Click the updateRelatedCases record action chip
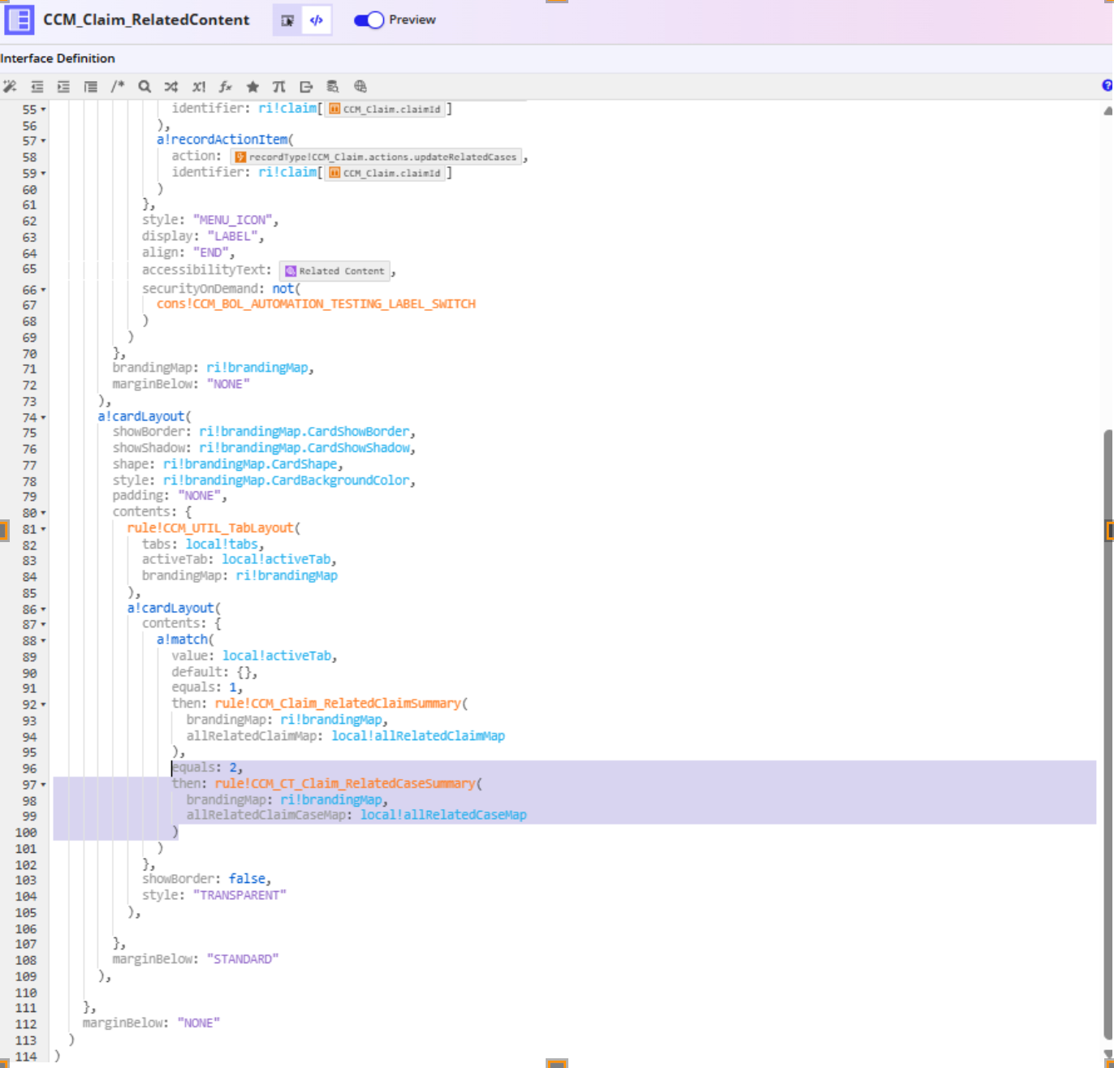This screenshot has height=1068, width=1114. click(376, 157)
